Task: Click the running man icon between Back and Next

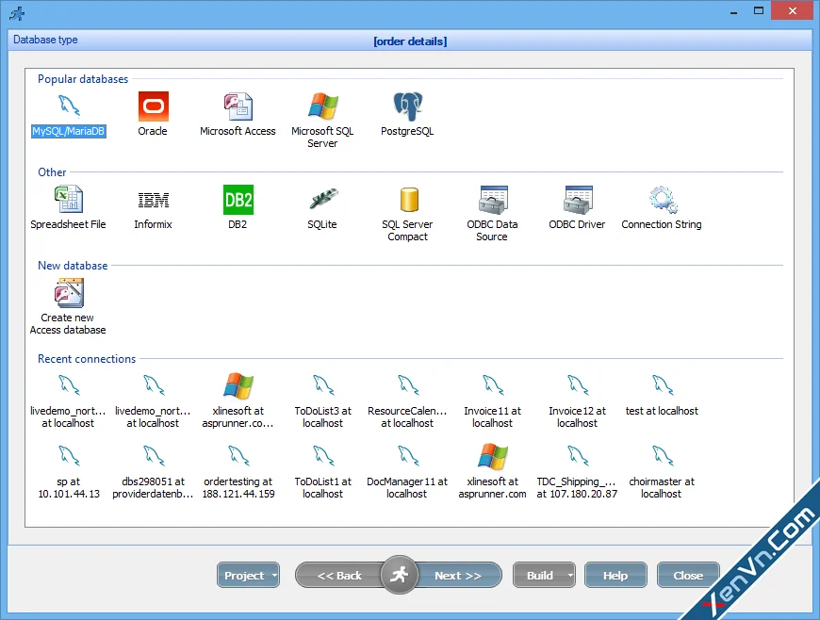Action: (x=399, y=575)
